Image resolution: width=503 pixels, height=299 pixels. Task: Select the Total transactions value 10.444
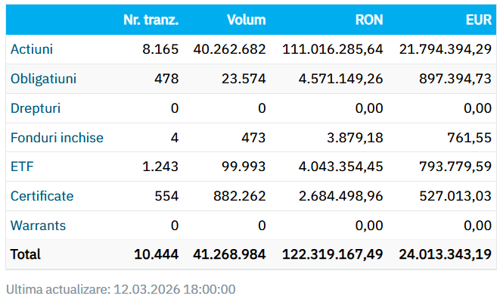pyautogui.click(x=157, y=254)
